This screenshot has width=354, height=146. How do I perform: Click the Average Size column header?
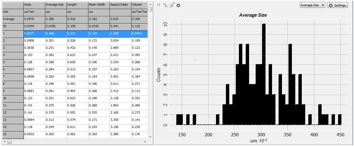(x=55, y=5)
